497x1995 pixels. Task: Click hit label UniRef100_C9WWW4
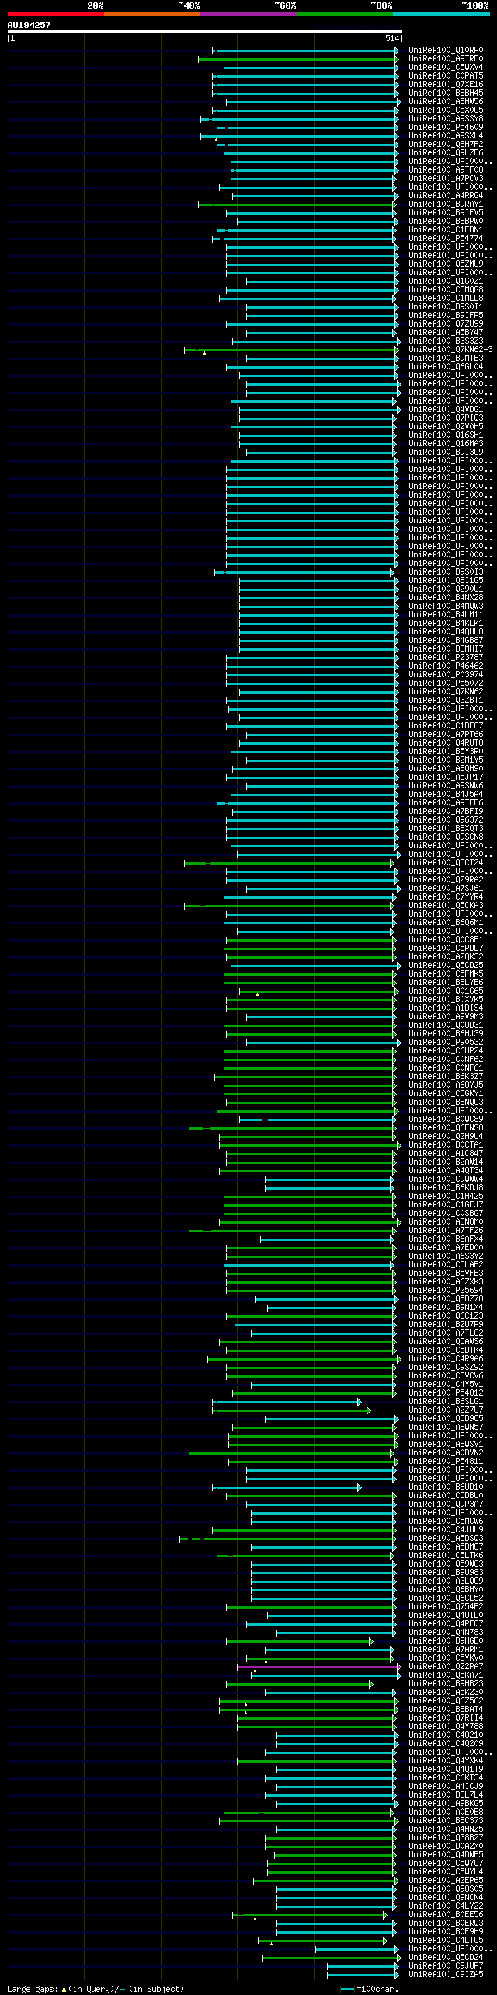click(446, 1179)
